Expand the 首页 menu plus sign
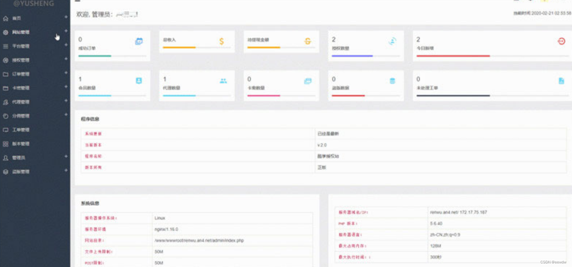This screenshot has width=572, height=267. (x=66, y=17)
